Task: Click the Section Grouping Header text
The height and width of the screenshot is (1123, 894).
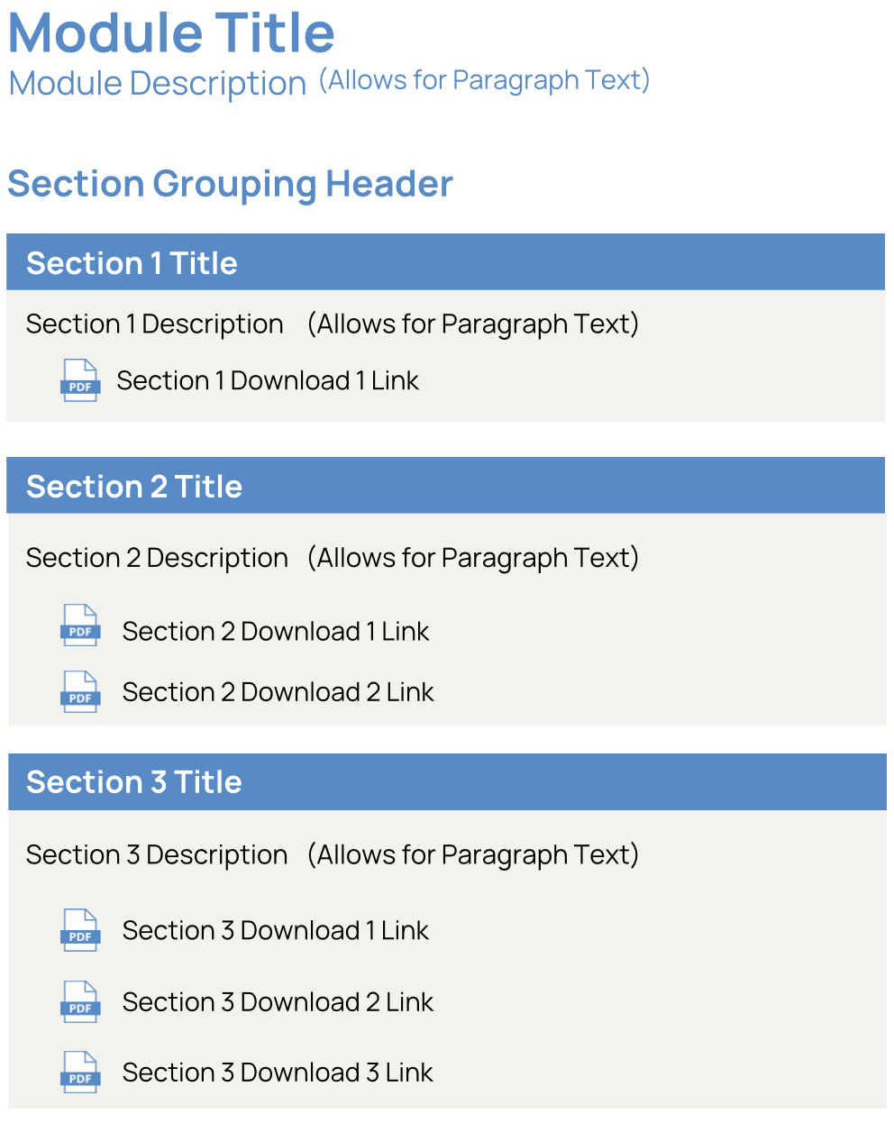Action: 230,184
